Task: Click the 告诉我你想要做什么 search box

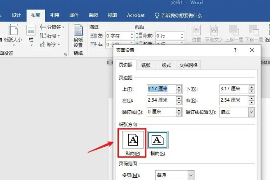Action: coord(182,15)
